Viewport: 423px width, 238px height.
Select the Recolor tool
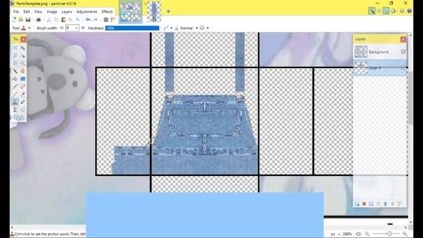click(22, 102)
